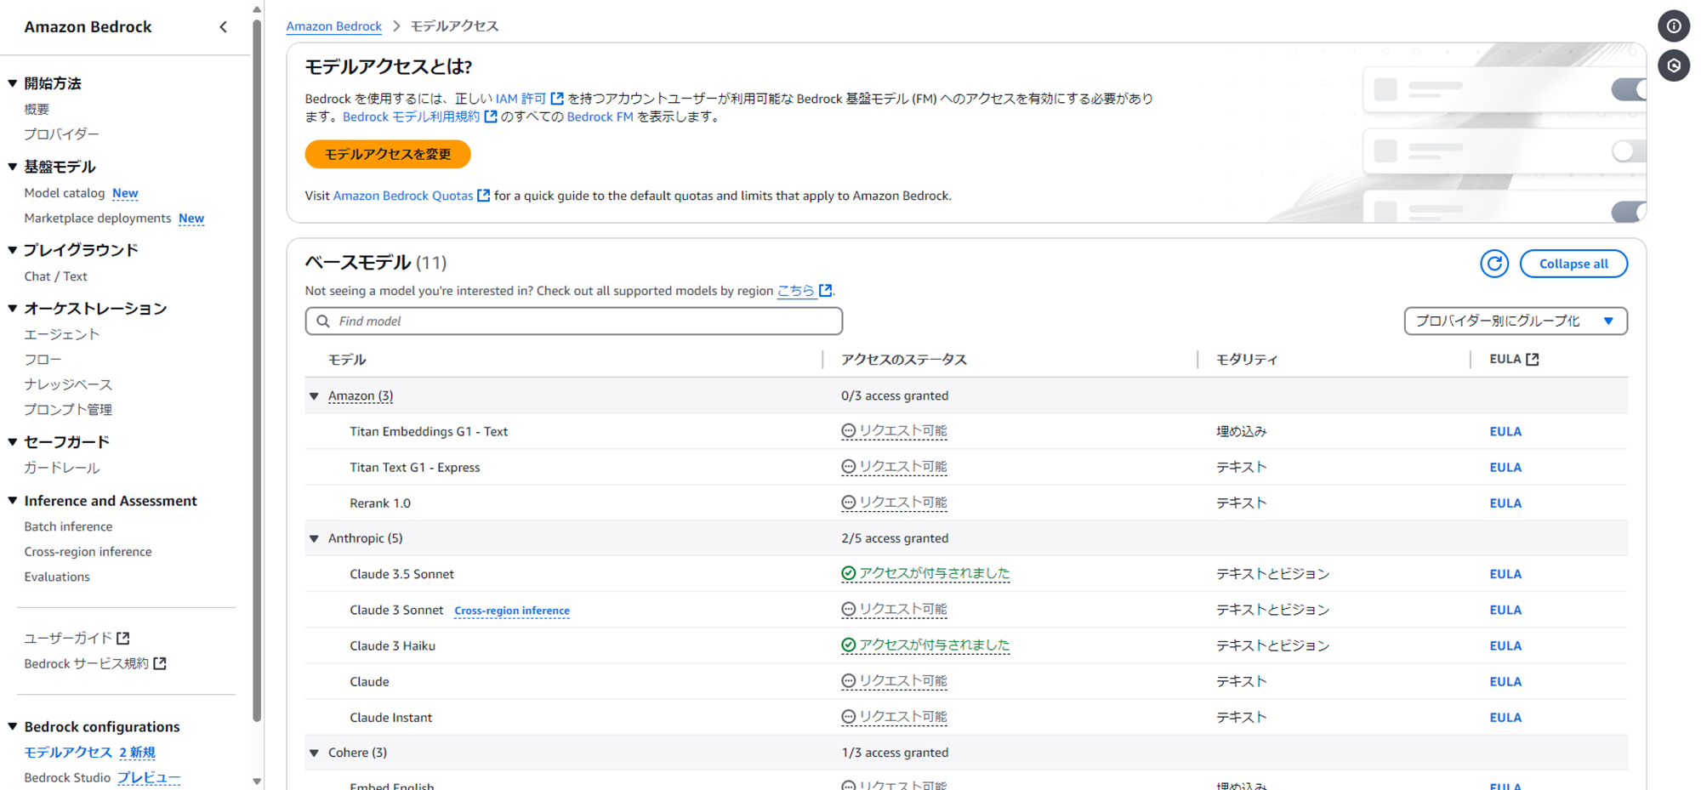Screen dimensions: 1701x790
Task: Open Batch inference page
Action: (68, 526)
